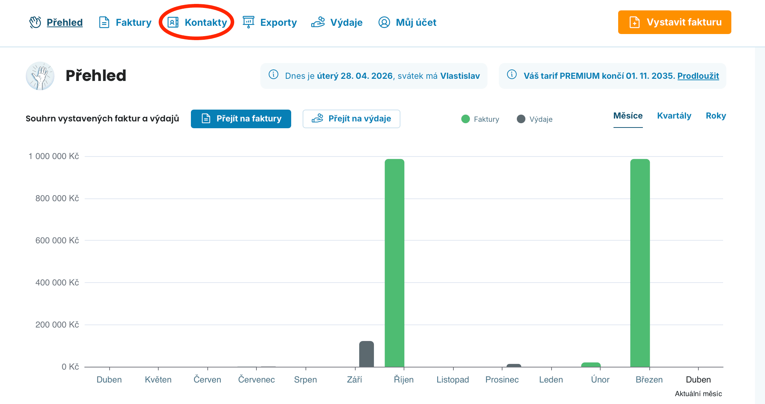Click the small gray Prosinec expenses bar
Screen dimensions: 765x404
[514, 365]
